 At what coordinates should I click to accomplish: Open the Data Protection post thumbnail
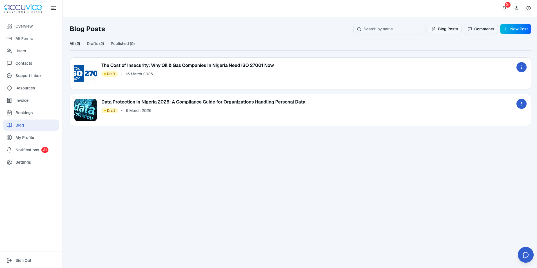(86, 110)
